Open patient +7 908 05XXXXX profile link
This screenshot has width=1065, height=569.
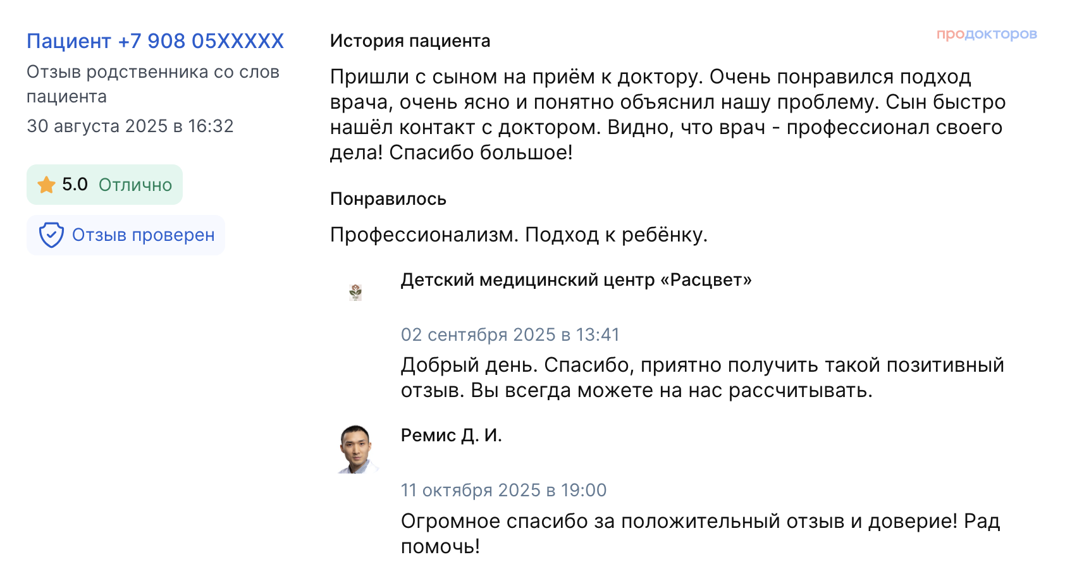[155, 41]
